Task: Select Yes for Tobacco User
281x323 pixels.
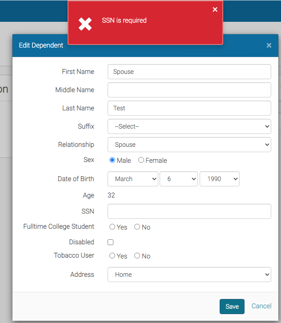Action: click(112, 256)
